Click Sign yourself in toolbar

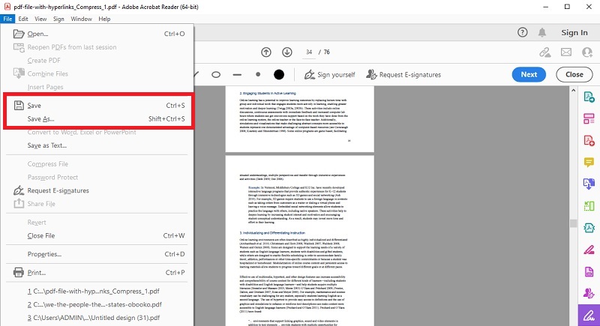tap(329, 74)
